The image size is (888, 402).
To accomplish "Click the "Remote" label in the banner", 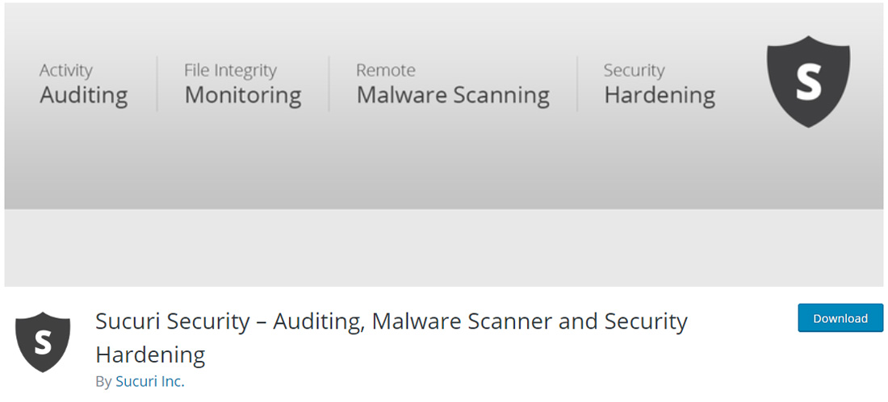I will pyautogui.click(x=386, y=70).
